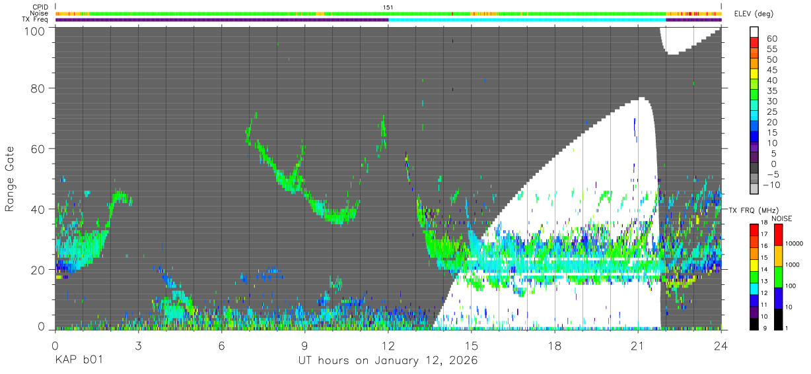811x374 pixels.
Task: Click the 1000 value on NOISE legend
Action: 793,265
